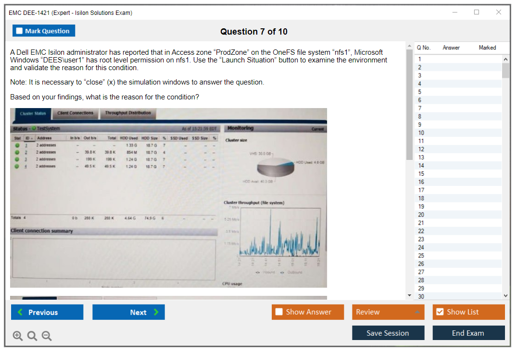Select question 15 in the list
Image resolution: width=517 pixels, height=353 pixels.
[421, 174]
